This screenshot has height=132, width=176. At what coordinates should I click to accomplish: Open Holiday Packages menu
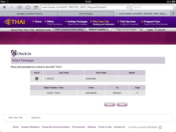(x=76, y=23)
